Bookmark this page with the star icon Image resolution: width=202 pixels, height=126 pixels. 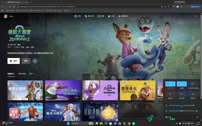pos(169,7)
